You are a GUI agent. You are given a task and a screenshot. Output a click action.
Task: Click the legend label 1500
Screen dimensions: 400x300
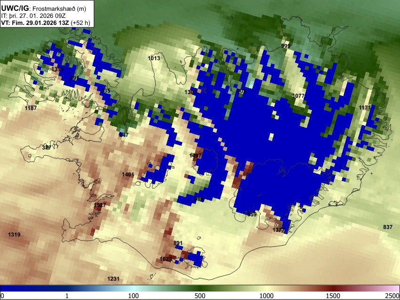click(333, 296)
